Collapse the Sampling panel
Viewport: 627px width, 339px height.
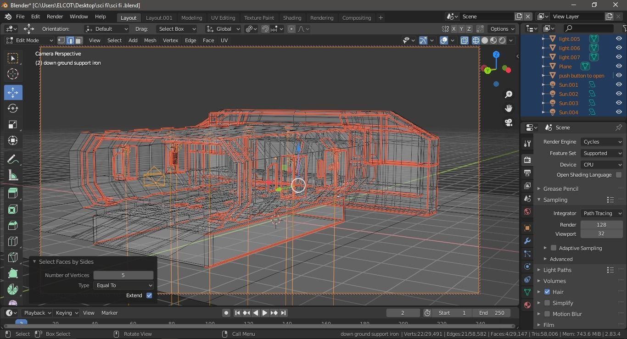(554, 200)
